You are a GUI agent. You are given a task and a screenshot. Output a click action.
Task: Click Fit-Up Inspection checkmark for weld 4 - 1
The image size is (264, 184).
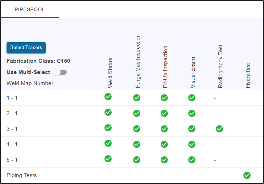(164, 144)
